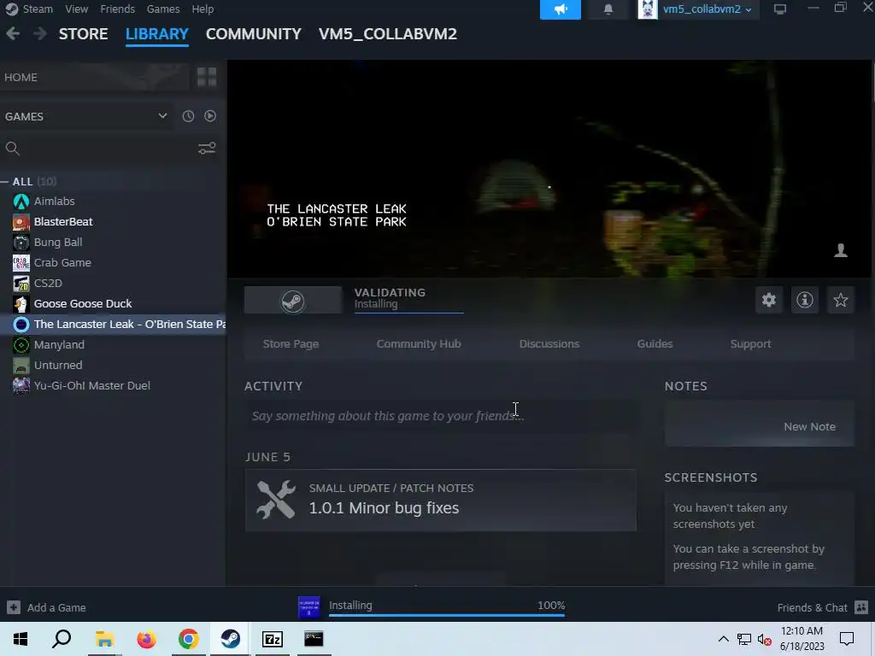Open File Explorer from the taskbar
The height and width of the screenshot is (656, 875).
pos(104,639)
